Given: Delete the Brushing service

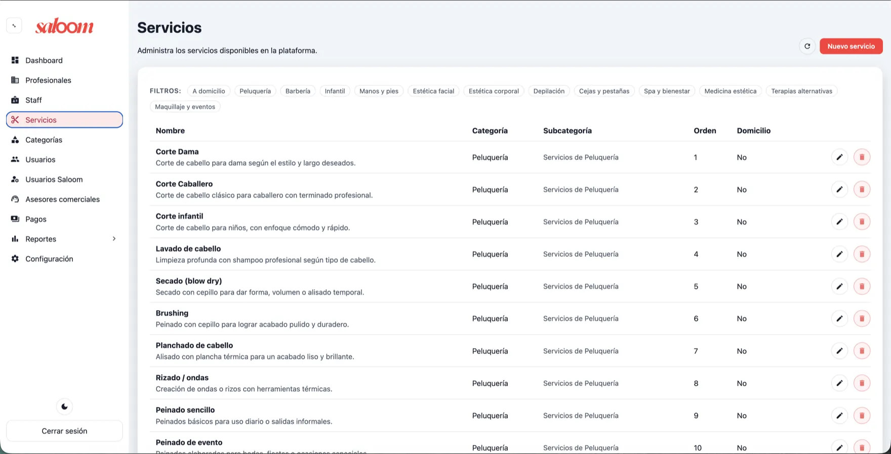Looking at the screenshot, I should point(862,319).
